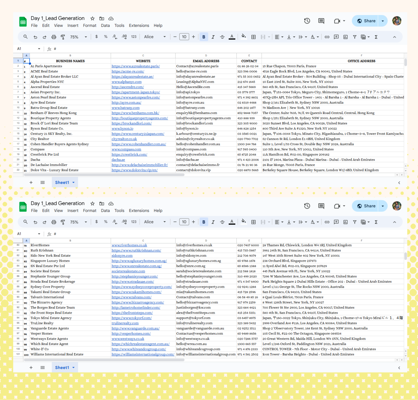Open the Extensions menu in the top spreadsheet
This screenshot has width=418, height=400.
click(x=139, y=26)
